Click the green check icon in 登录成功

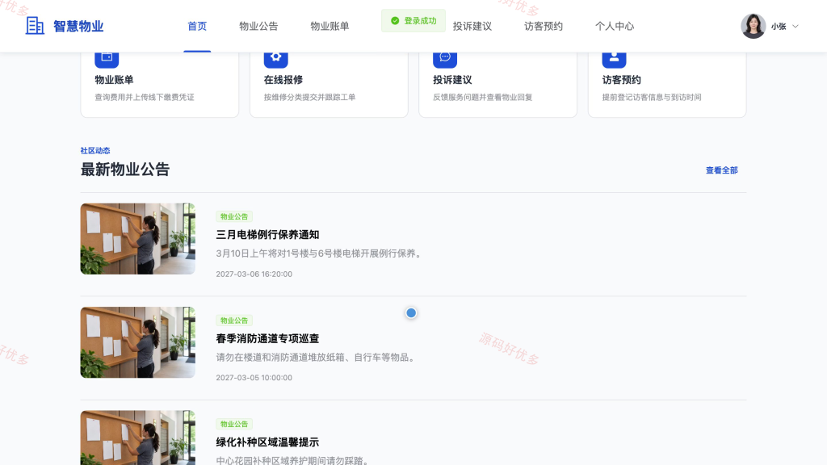coord(395,20)
